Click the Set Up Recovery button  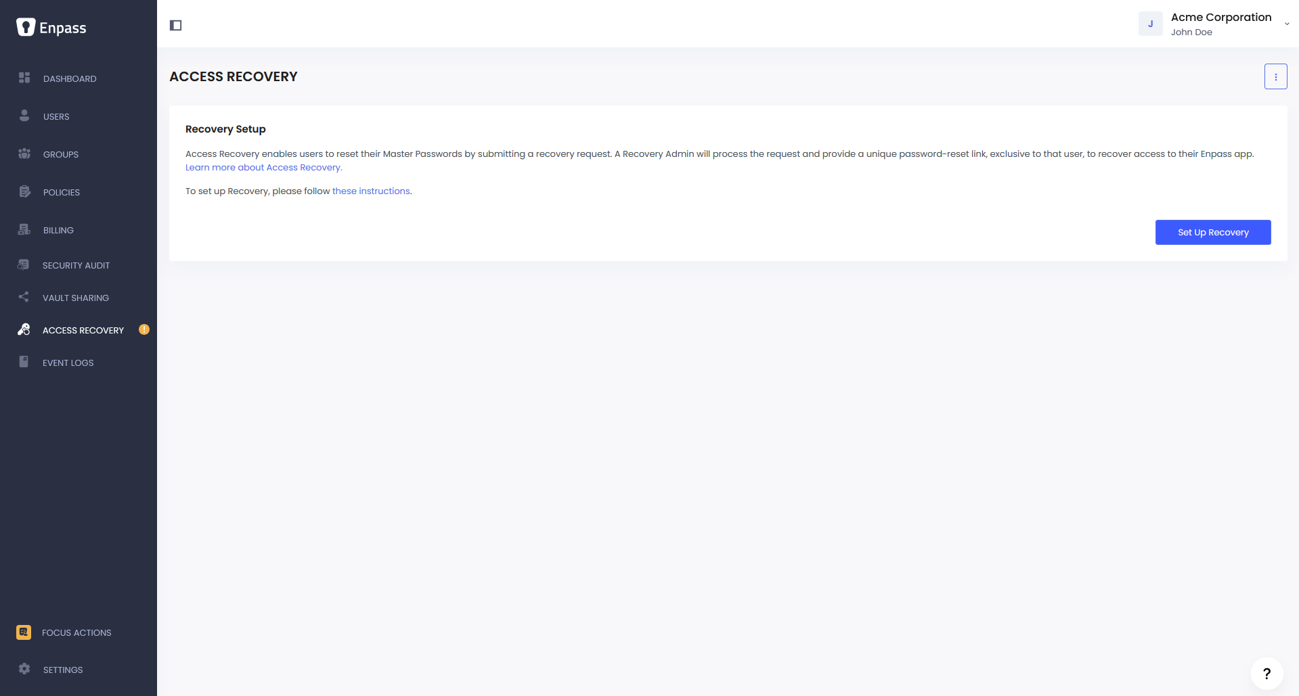pos(1213,232)
